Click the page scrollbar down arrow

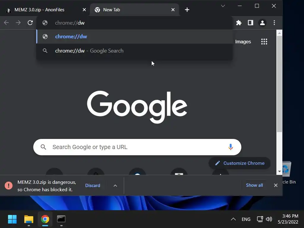point(279,171)
